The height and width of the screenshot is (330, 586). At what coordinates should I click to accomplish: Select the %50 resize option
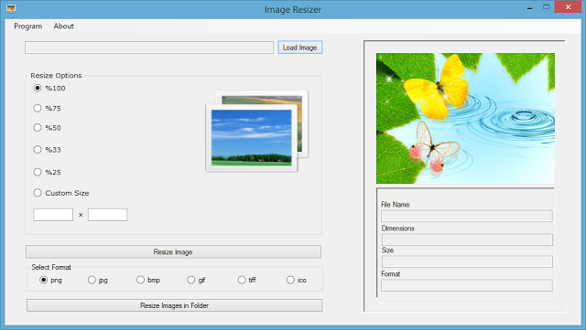[38, 128]
